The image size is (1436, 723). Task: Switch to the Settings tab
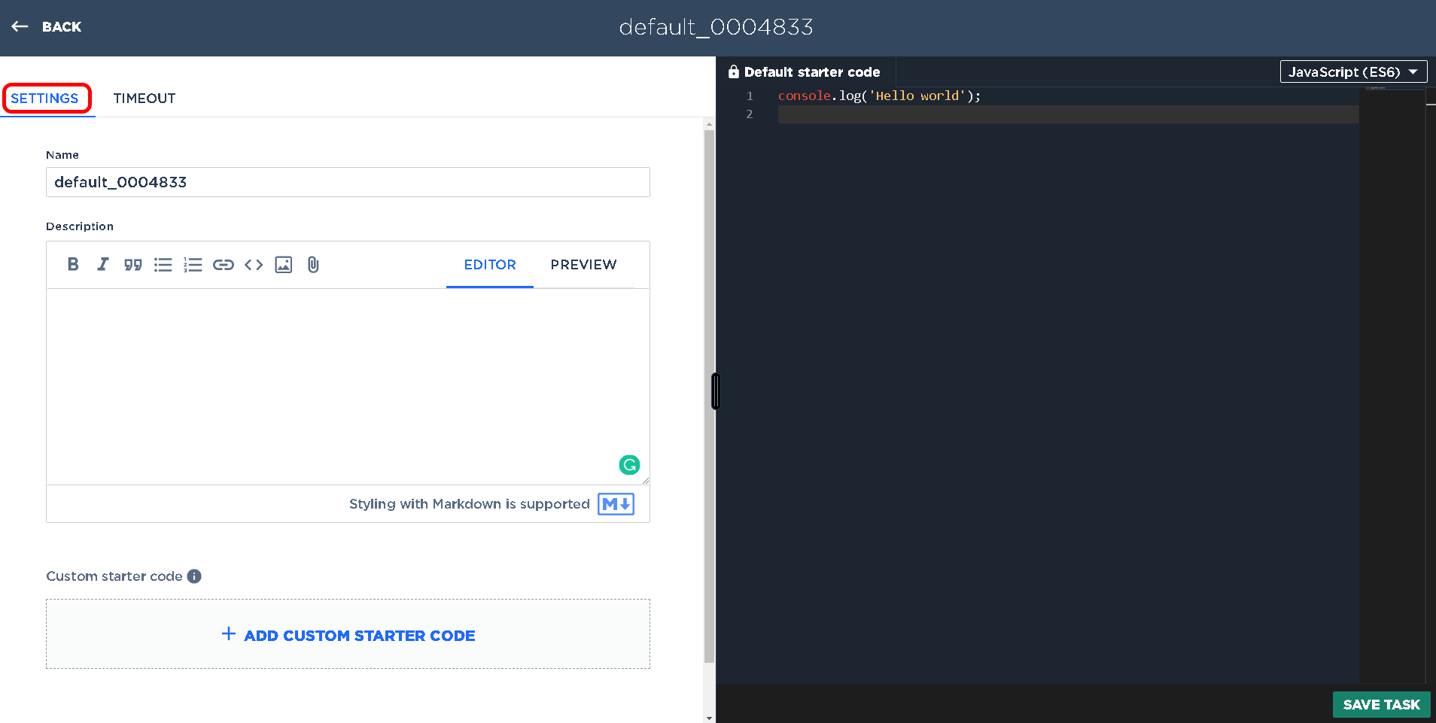44,99
